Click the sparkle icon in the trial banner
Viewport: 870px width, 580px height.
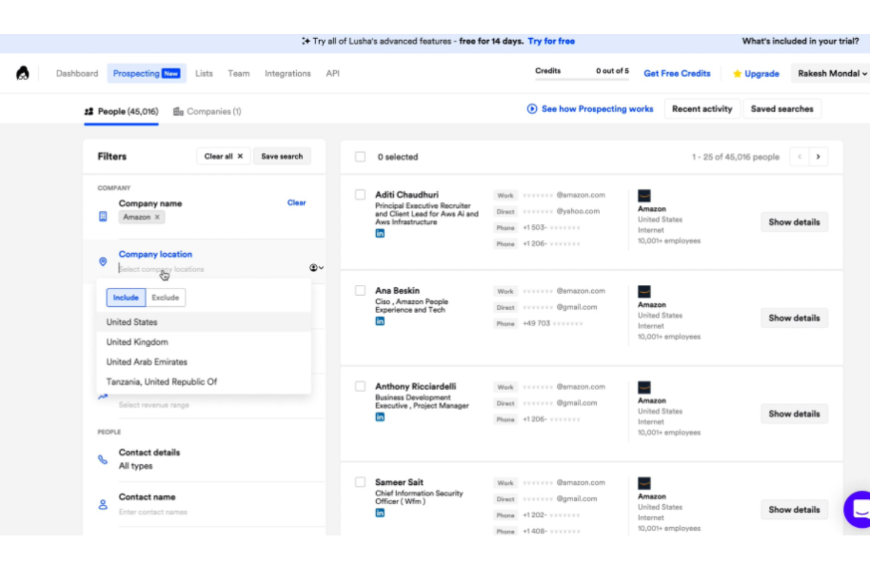point(306,41)
